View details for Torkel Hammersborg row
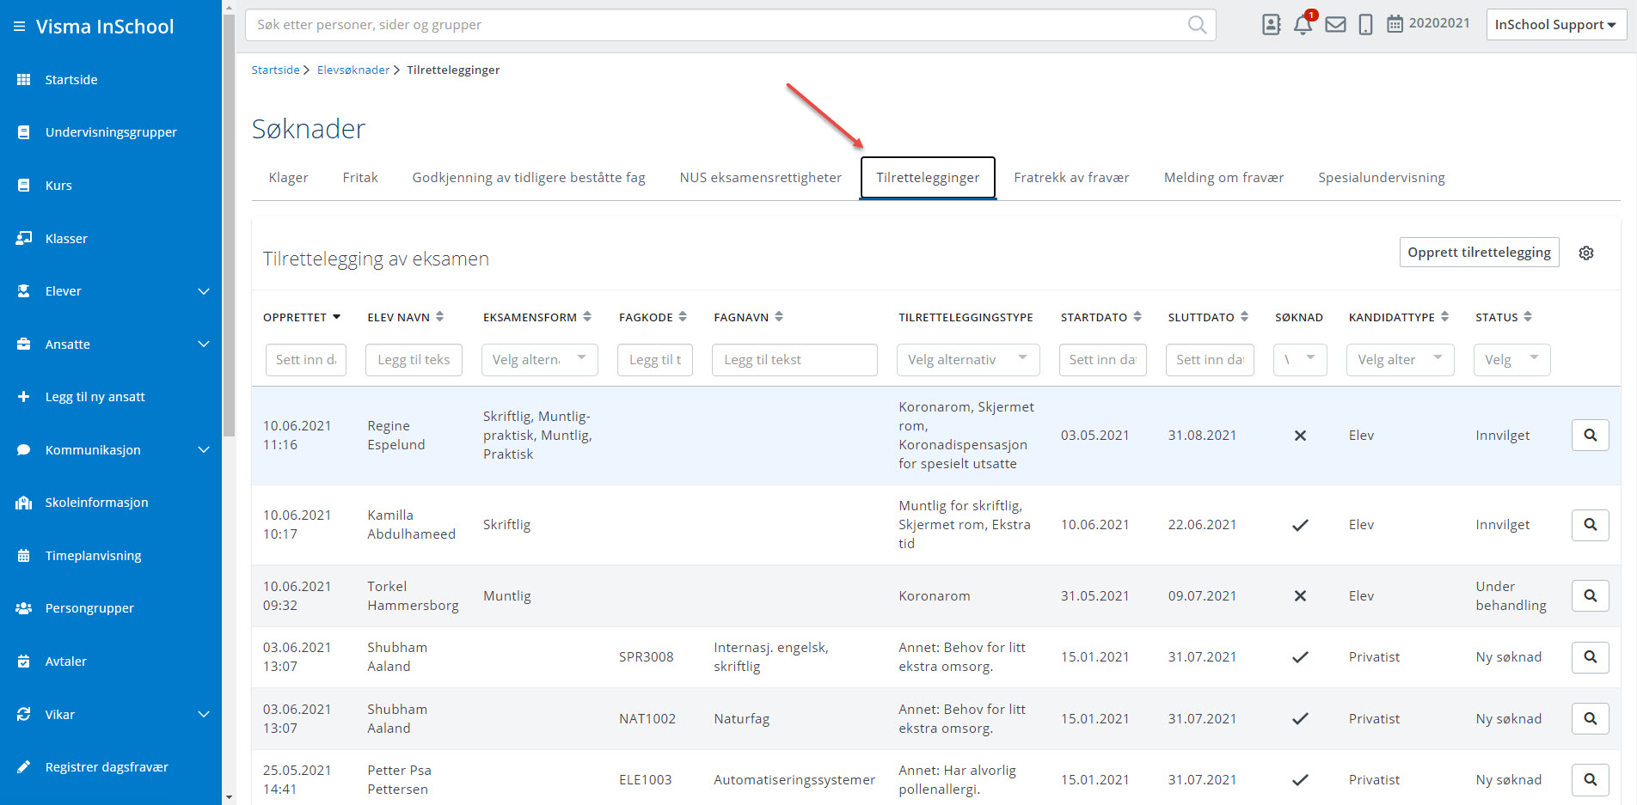The height and width of the screenshot is (805, 1637). tap(1590, 596)
